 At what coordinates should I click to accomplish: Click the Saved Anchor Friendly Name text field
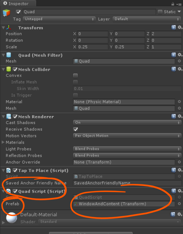pos(127,183)
